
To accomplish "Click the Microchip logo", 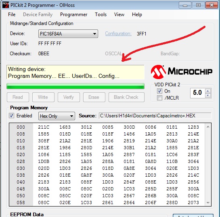I will tap(182, 72).
